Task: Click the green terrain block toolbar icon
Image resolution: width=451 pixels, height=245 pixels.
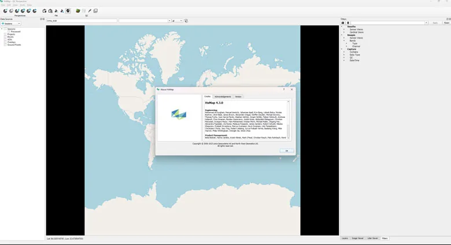Action: (x=78, y=11)
